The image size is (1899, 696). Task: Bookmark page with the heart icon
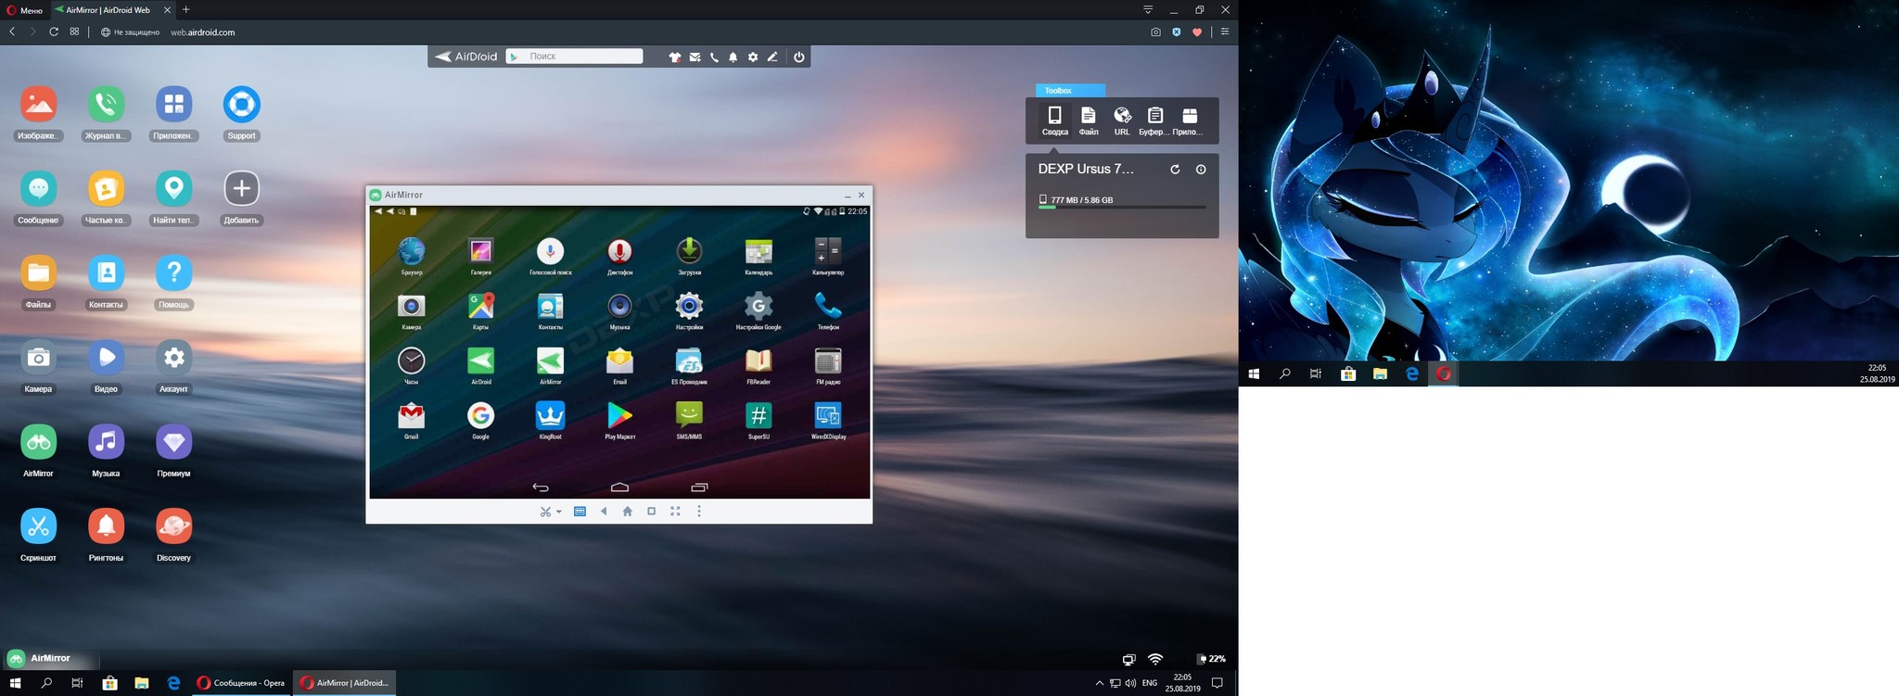coord(1197,32)
